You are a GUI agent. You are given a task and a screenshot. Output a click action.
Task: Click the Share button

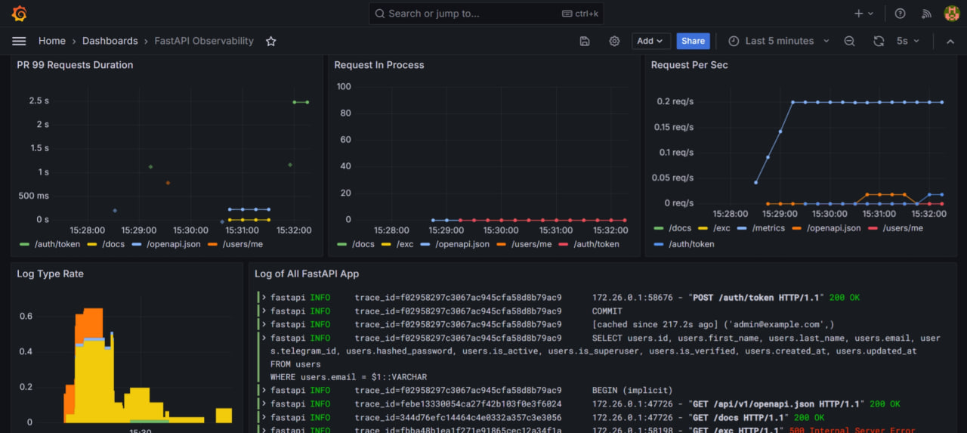pos(693,41)
